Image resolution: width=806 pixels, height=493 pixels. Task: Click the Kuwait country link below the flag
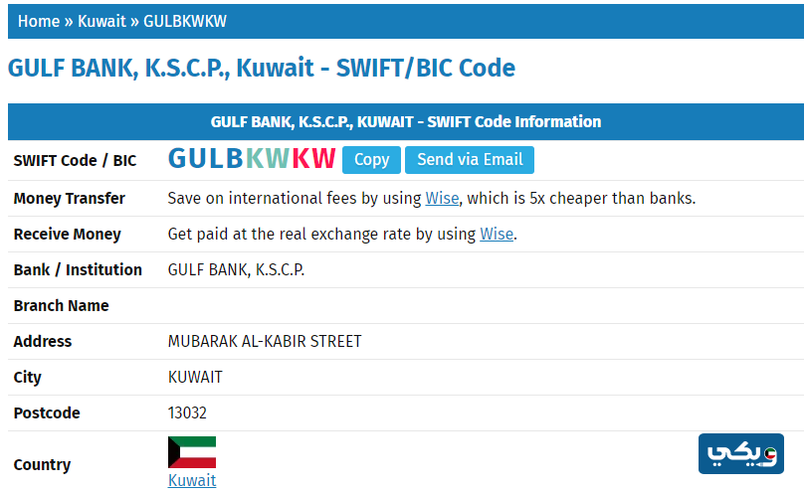pyautogui.click(x=192, y=480)
